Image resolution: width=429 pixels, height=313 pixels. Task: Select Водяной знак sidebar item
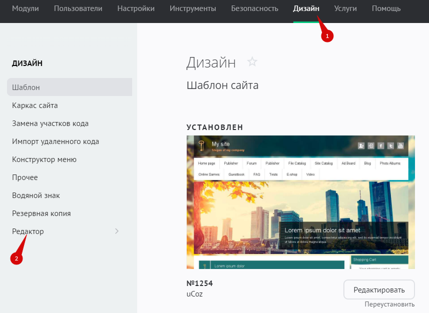[x=36, y=195]
